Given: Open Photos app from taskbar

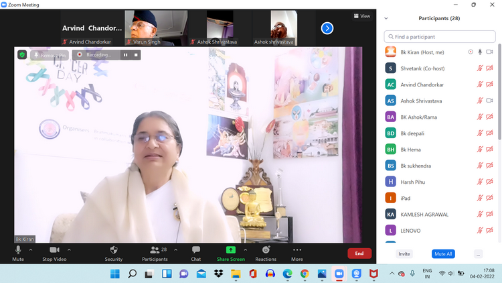Looking at the screenshot, I should pyautogui.click(x=322, y=274).
